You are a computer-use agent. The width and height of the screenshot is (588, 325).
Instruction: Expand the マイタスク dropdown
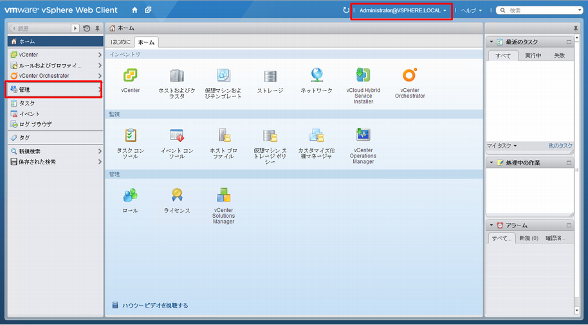(502, 146)
